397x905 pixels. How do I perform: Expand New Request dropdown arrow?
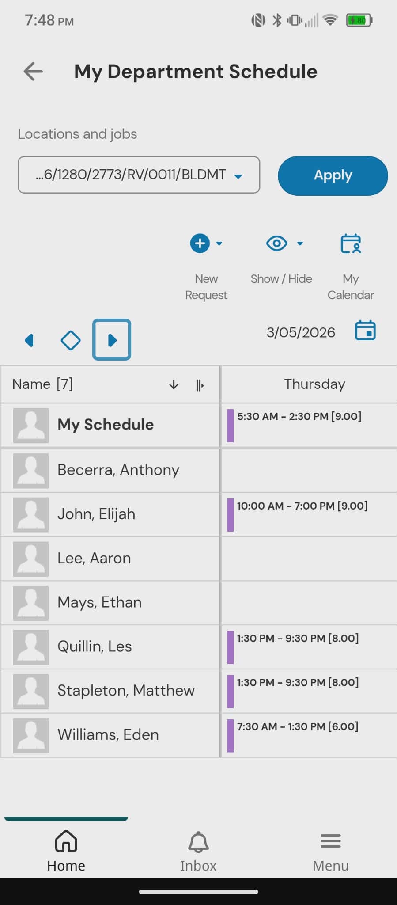coord(219,243)
